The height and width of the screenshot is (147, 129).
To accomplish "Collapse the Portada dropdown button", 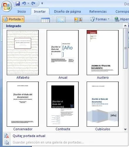I will coord(13,19).
